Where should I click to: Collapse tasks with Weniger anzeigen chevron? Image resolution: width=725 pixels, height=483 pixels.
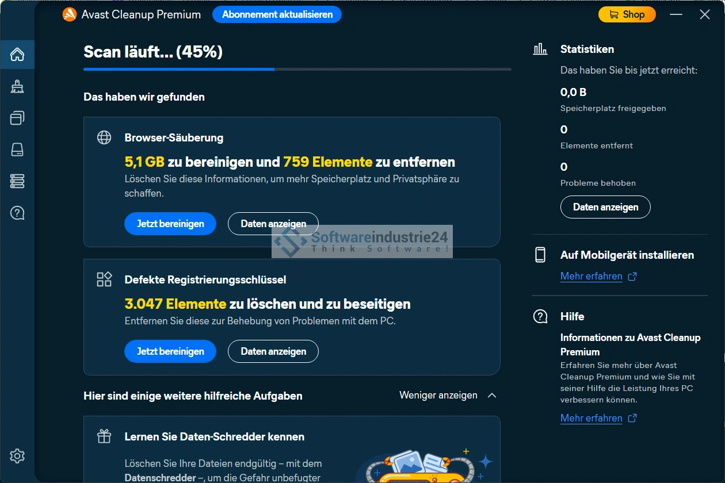pyautogui.click(x=491, y=396)
